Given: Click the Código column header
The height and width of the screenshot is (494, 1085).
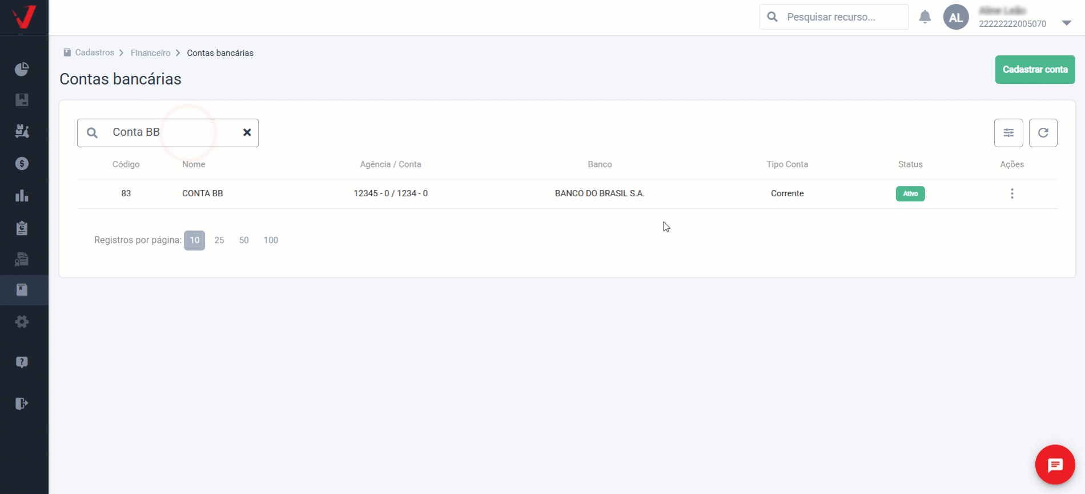Looking at the screenshot, I should [x=126, y=164].
